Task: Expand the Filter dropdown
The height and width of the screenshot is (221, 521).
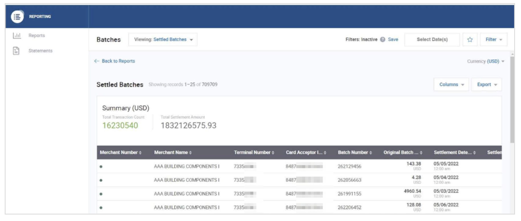Action: [493, 39]
